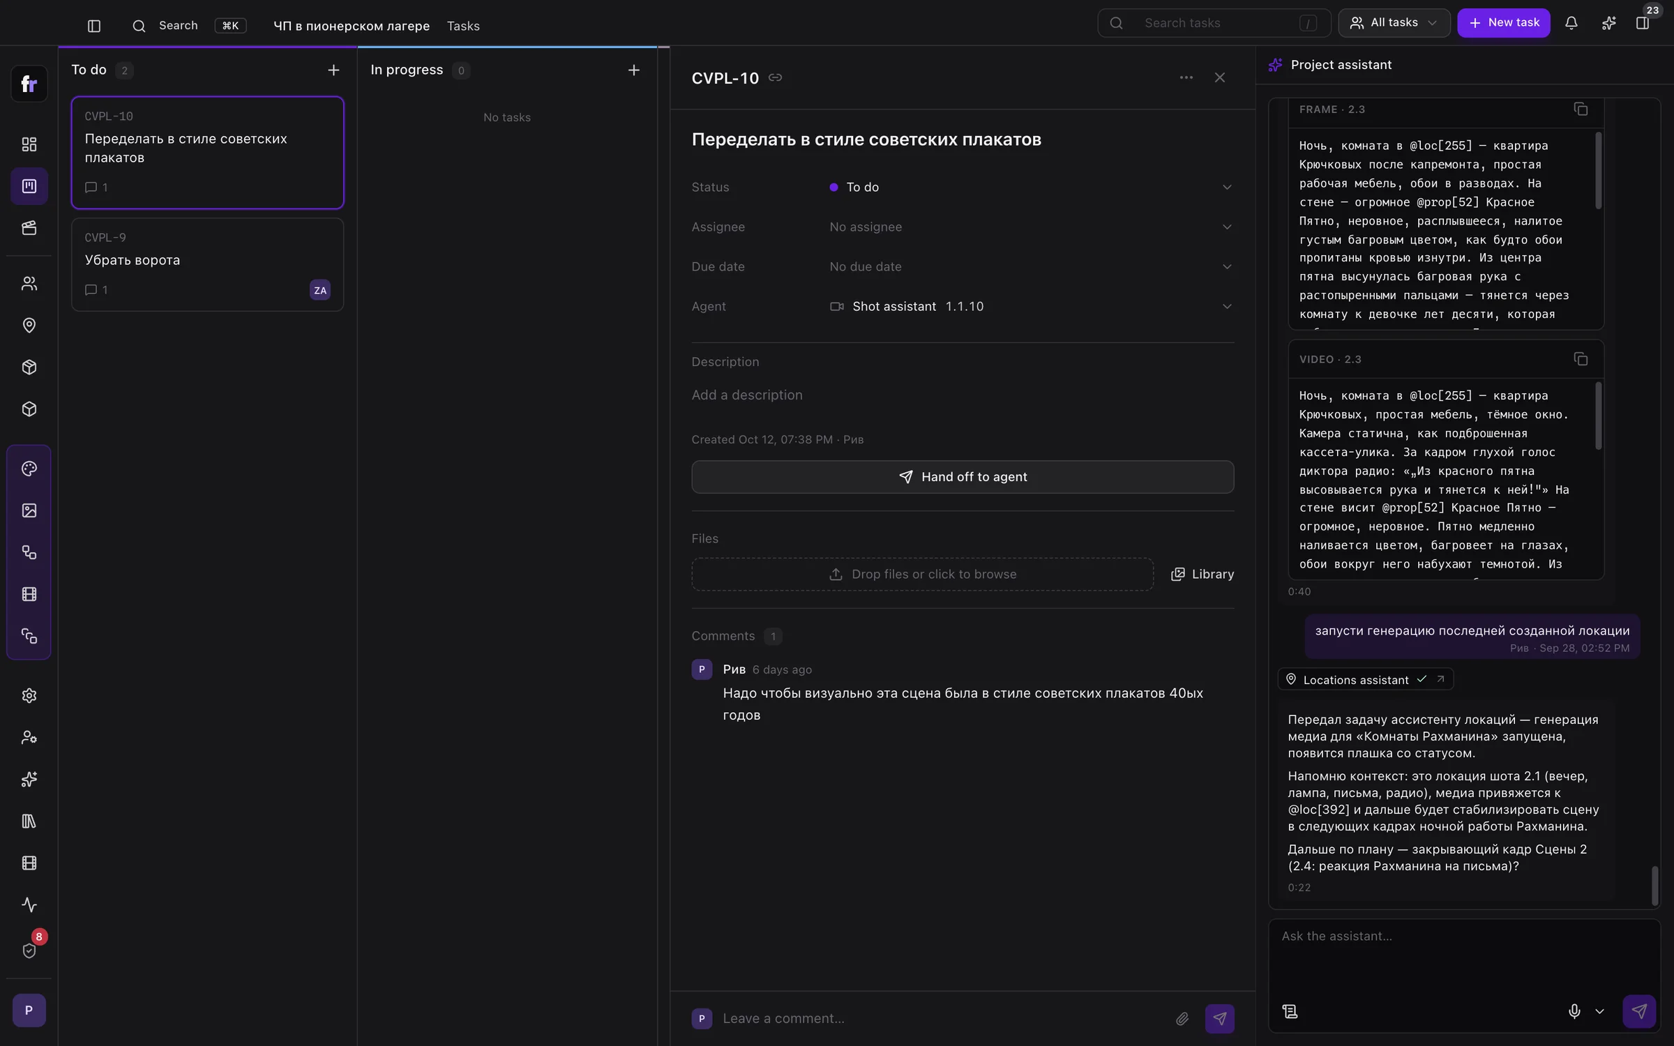Open the kanban tasks board icon
This screenshot has height=1046, width=1674.
pyautogui.click(x=29, y=186)
